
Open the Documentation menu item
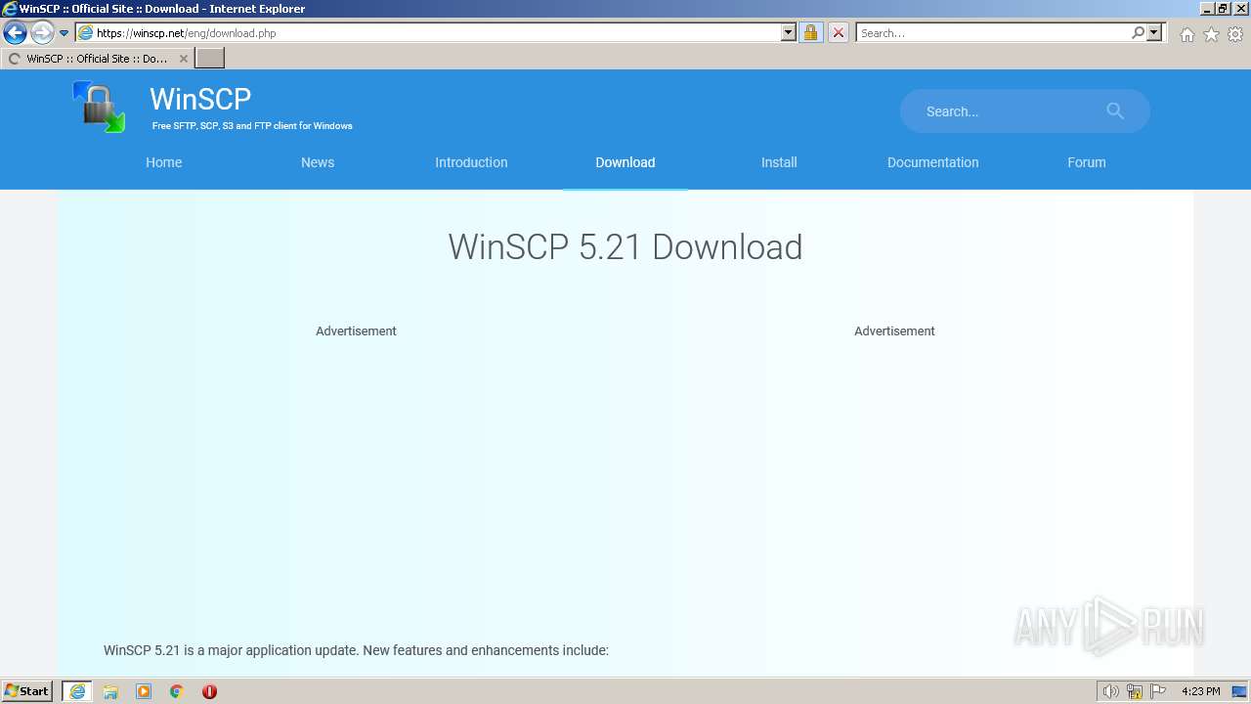pos(932,162)
